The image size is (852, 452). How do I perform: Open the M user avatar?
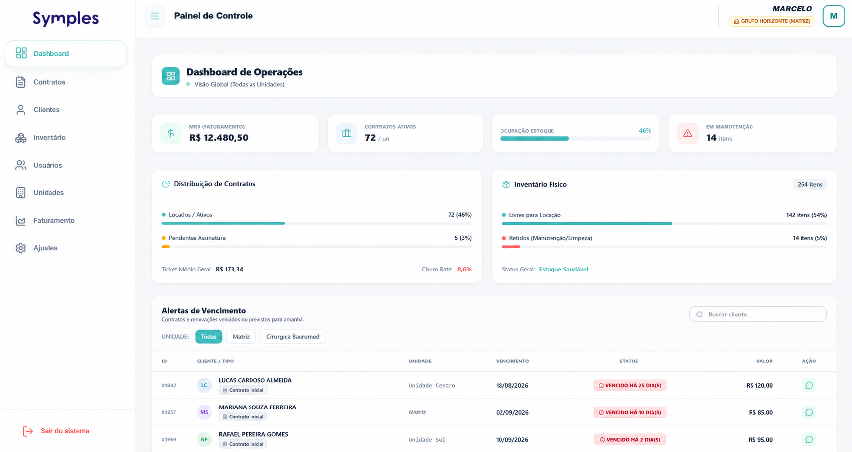click(834, 16)
